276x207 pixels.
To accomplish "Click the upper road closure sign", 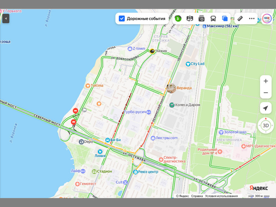I will point(75,110).
